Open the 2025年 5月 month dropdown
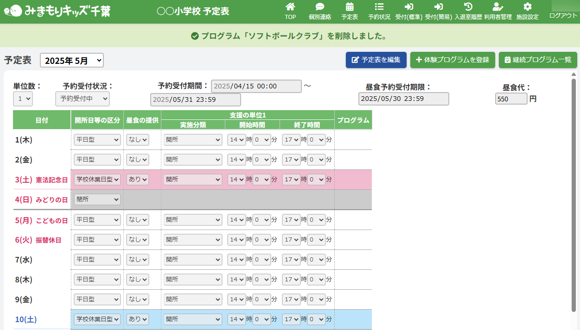This screenshot has height=330, width=580. point(72,60)
